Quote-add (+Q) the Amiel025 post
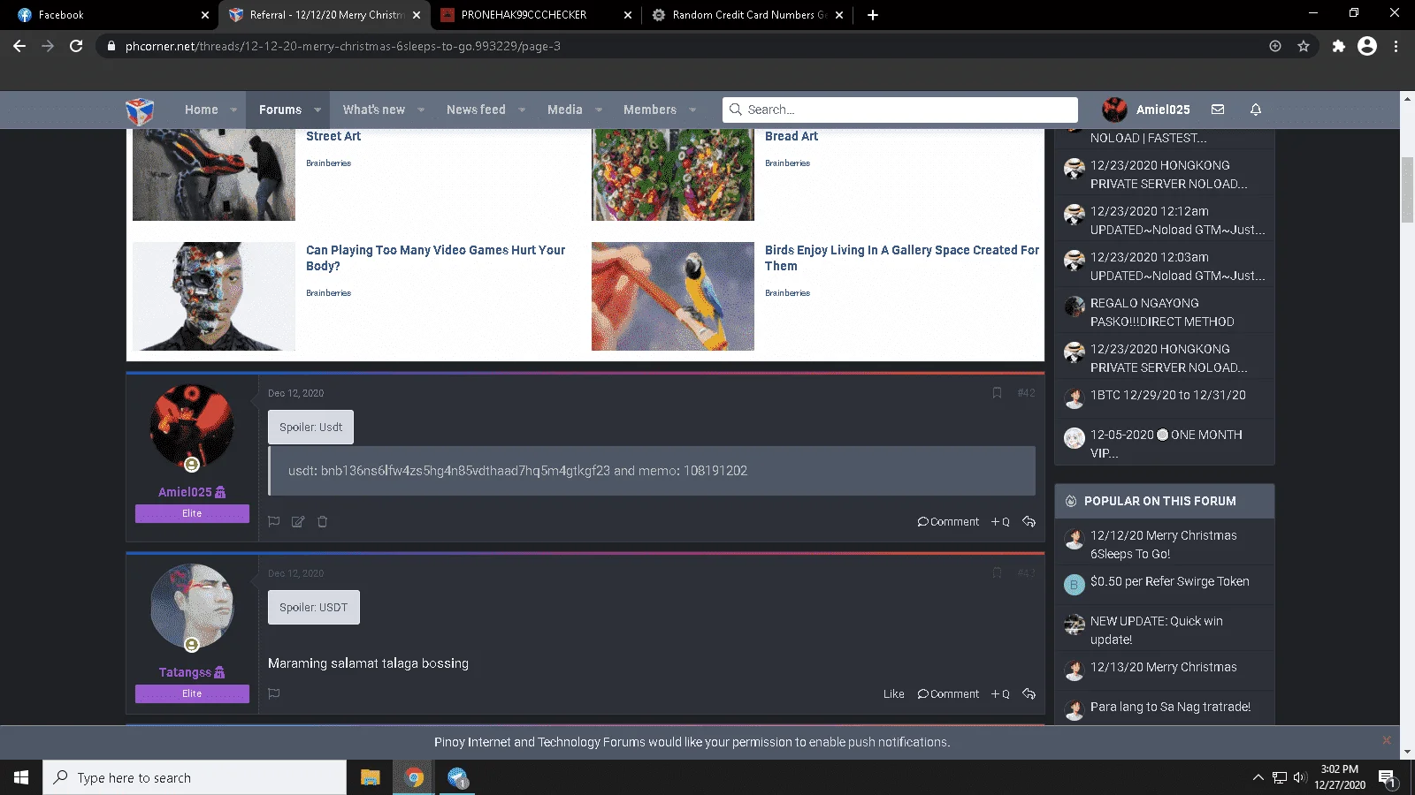 1000,522
